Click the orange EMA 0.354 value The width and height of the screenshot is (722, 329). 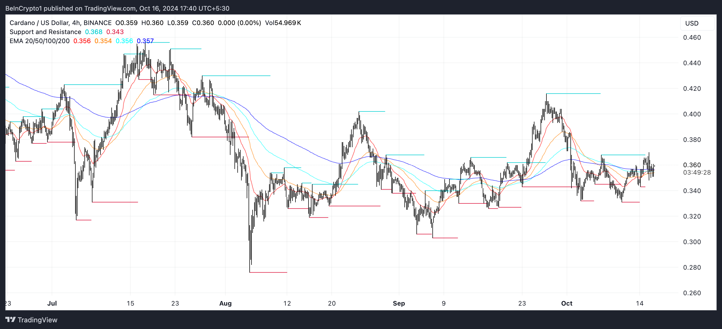pos(103,41)
